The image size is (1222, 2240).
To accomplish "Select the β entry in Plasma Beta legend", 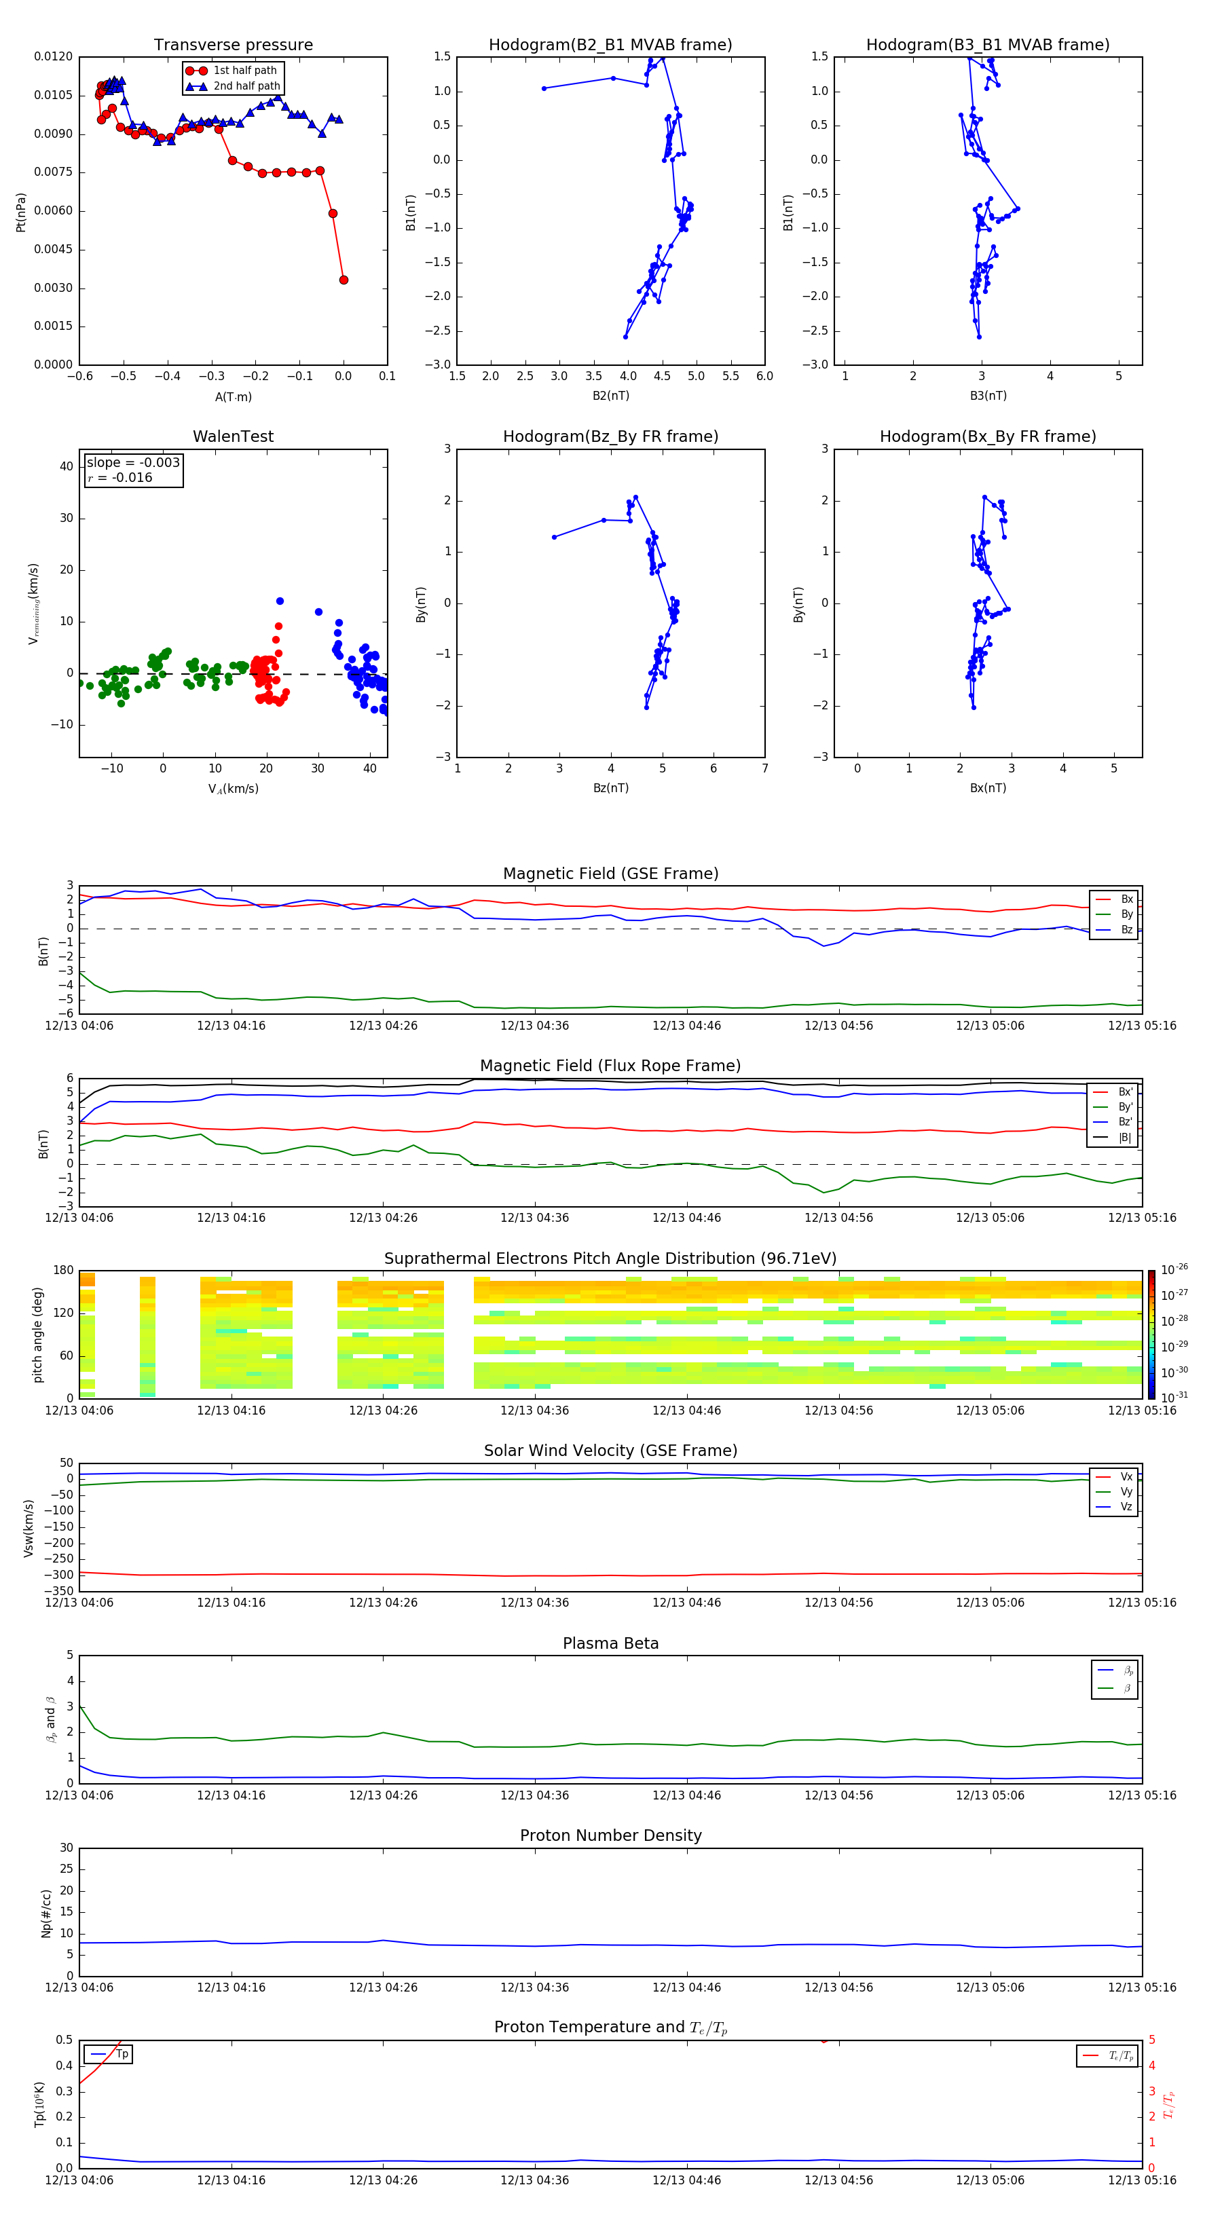I will 1116,1689.
